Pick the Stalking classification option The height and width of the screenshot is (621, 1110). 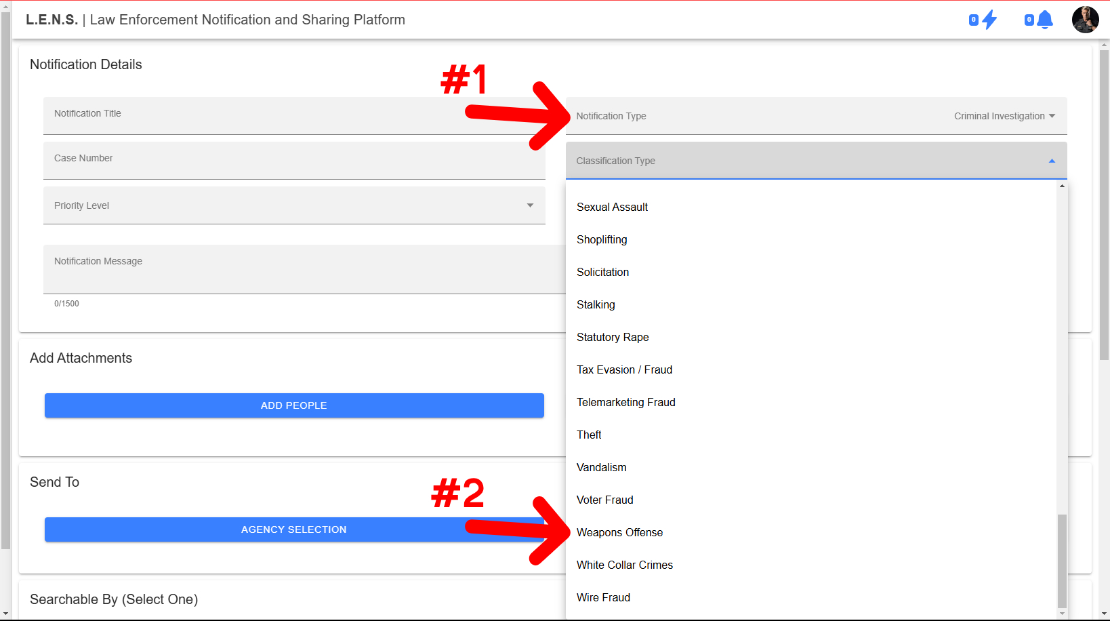[596, 304]
